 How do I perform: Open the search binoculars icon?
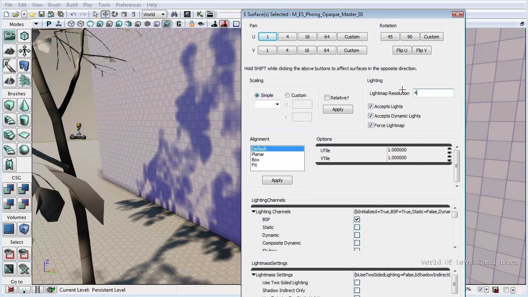174,14
